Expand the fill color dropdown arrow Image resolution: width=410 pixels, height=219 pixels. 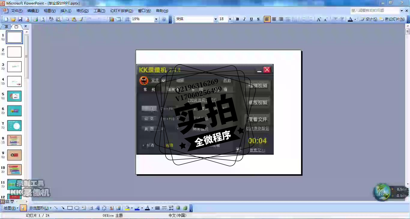[132, 208]
